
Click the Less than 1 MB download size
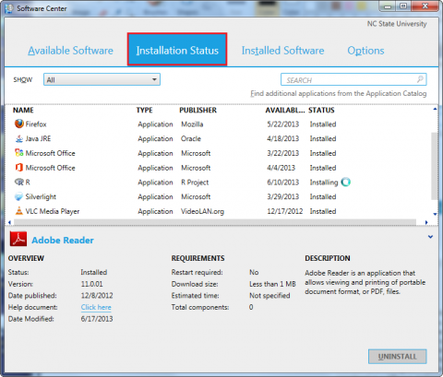[x=272, y=284]
